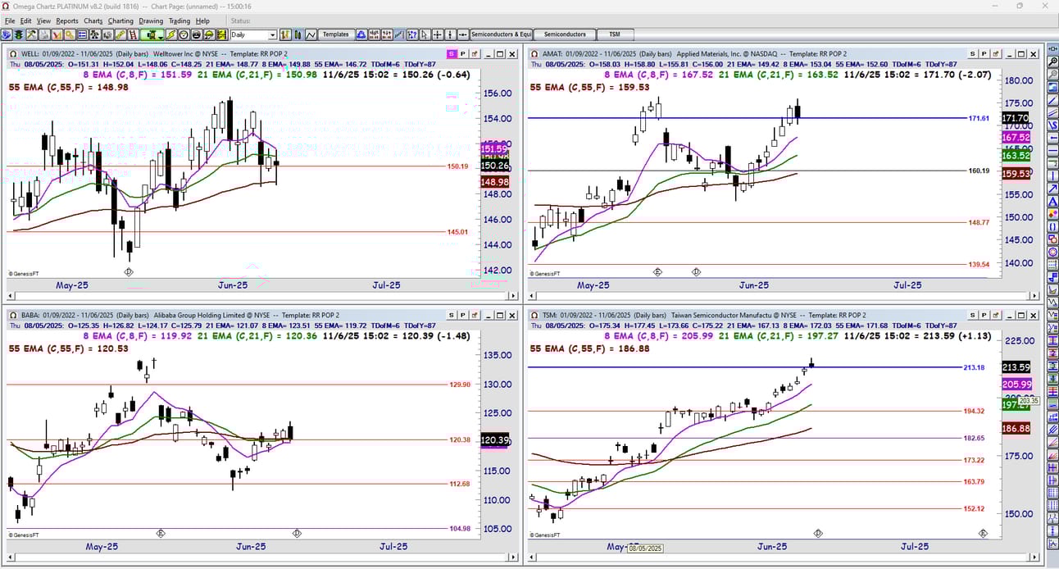Open the Charting menu
This screenshot has height=569, width=1059.
tap(120, 20)
